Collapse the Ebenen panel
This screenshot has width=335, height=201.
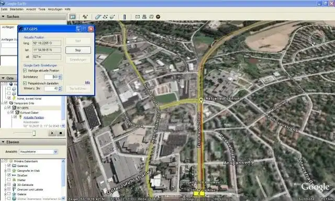click(x=3, y=142)
